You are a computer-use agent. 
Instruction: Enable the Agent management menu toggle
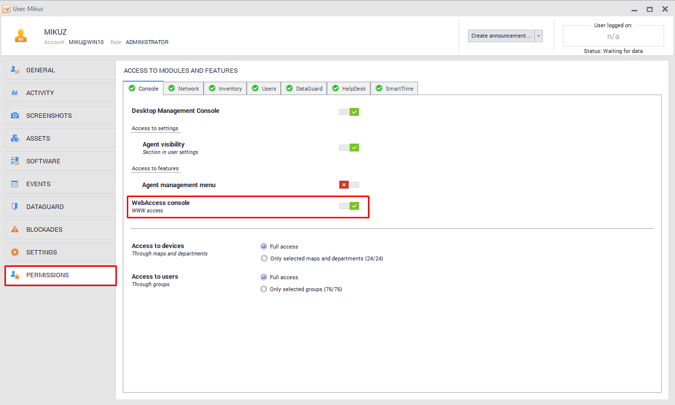click(349, 185)
